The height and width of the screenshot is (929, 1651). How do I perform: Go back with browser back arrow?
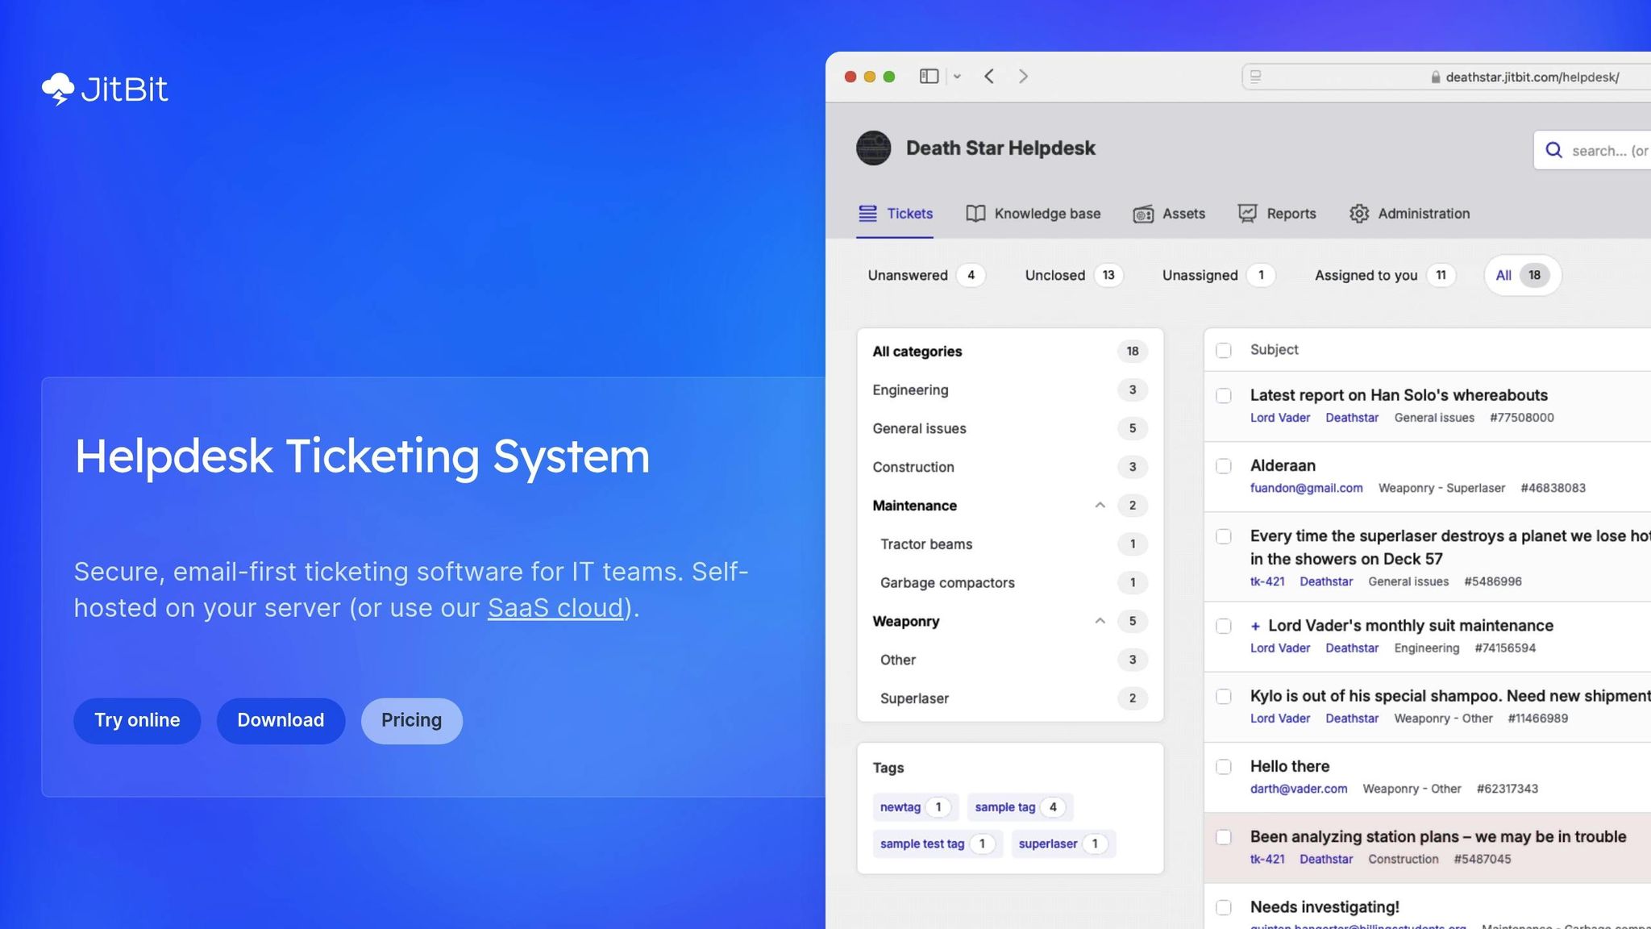coord(989,77)
